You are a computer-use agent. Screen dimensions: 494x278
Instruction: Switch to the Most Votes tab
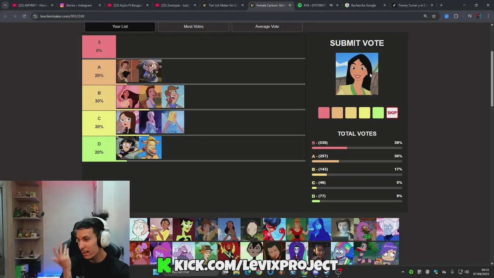click(193, 27)
